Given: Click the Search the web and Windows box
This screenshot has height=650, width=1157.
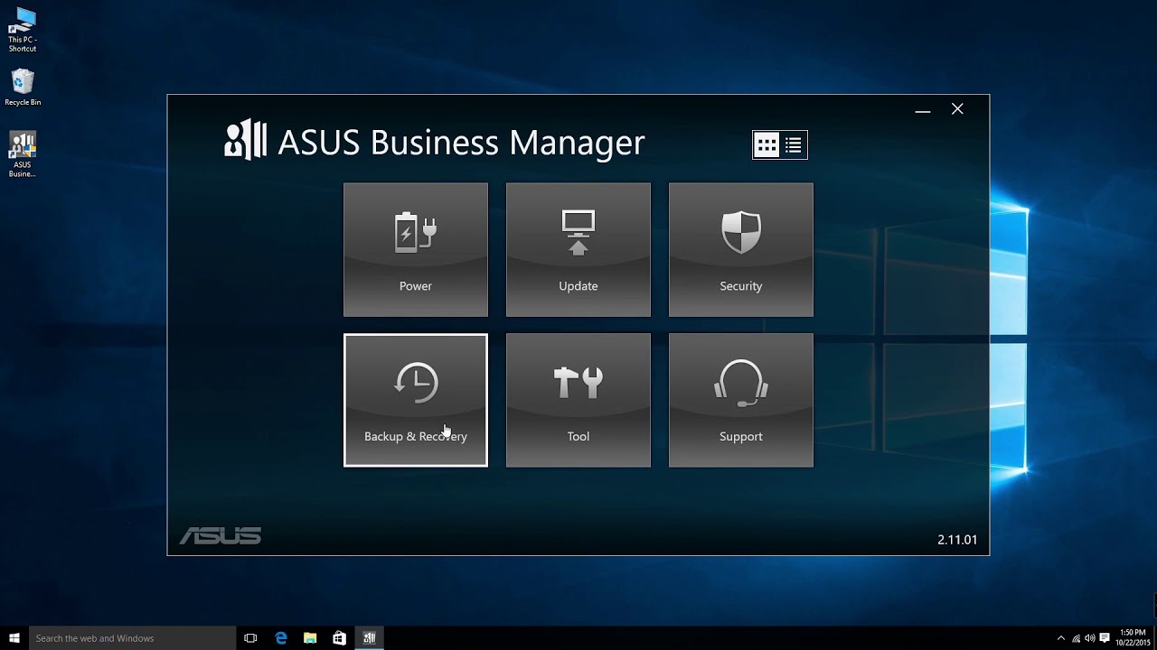Looking at the screenshot, I should tap(133, 637).
